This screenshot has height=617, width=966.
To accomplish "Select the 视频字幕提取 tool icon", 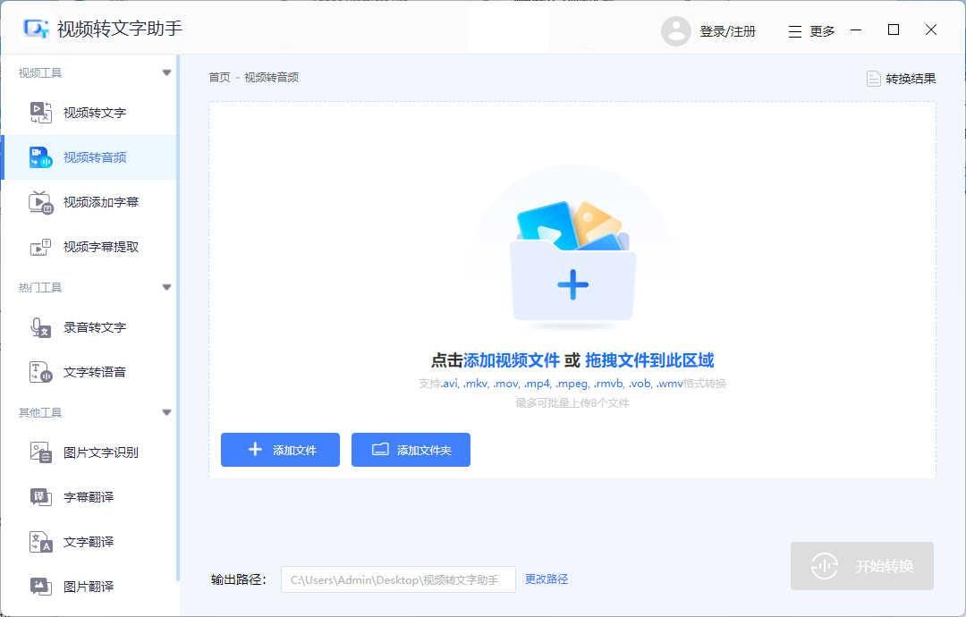I will [x=39, y=247].
